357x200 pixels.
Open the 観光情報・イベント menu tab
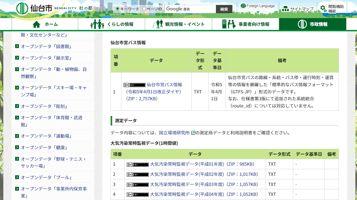[x=179, y=24]
